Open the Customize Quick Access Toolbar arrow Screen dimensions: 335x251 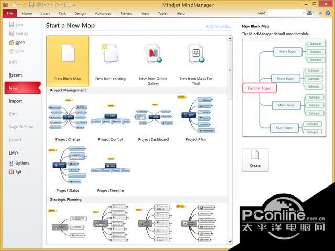point(74,5)
